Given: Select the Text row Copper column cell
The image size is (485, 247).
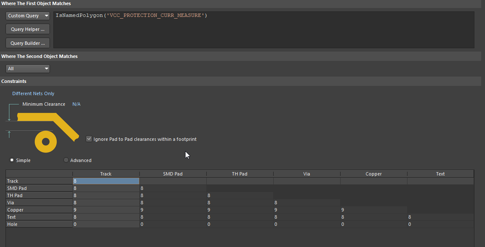Looking at the screenshot, I should (374, 217).
